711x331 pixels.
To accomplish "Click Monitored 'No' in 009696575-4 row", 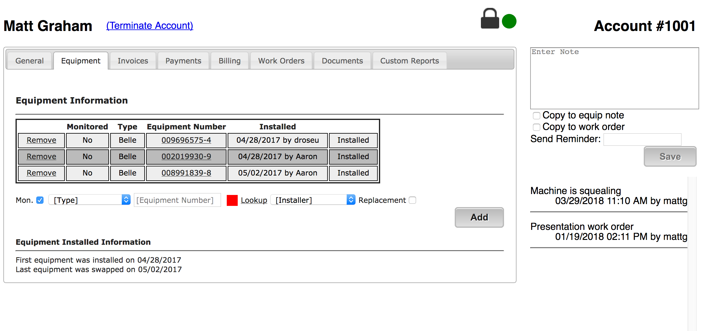I will (x=87, y=140).
